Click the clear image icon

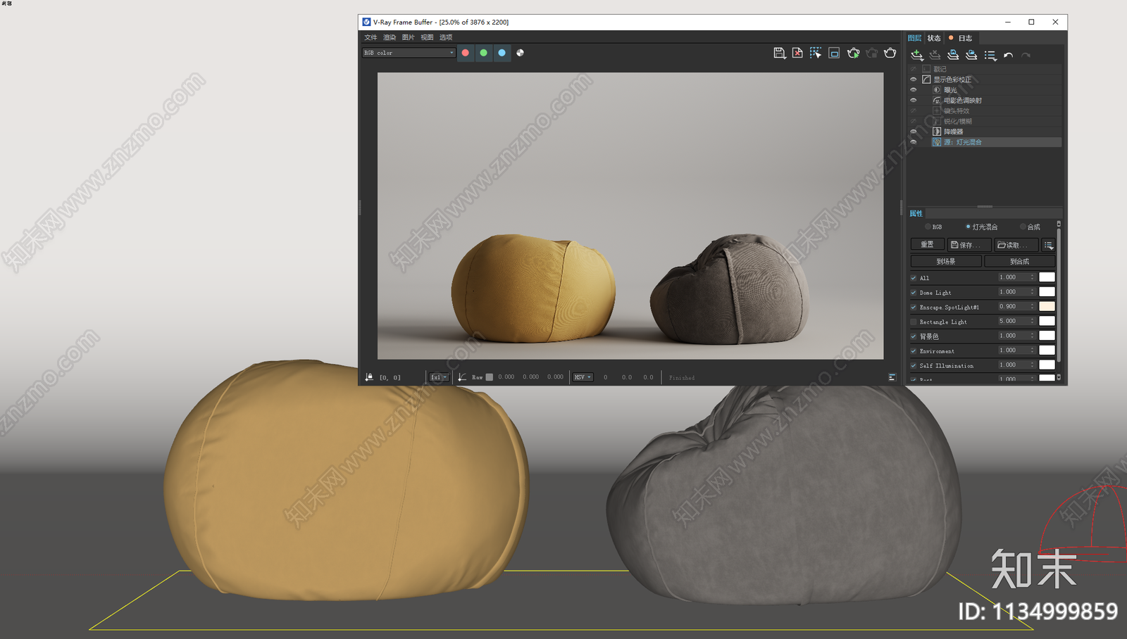797,53
